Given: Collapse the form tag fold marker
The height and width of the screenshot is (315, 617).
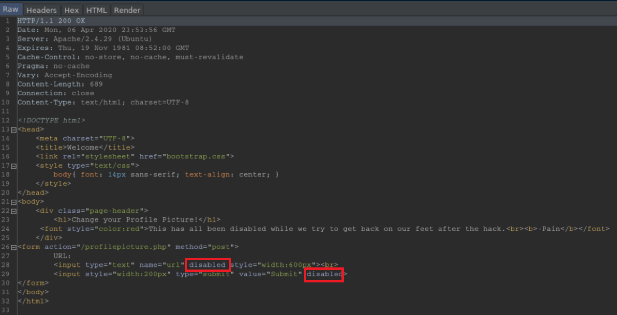Looking at the screenshot, I should 14,247.
